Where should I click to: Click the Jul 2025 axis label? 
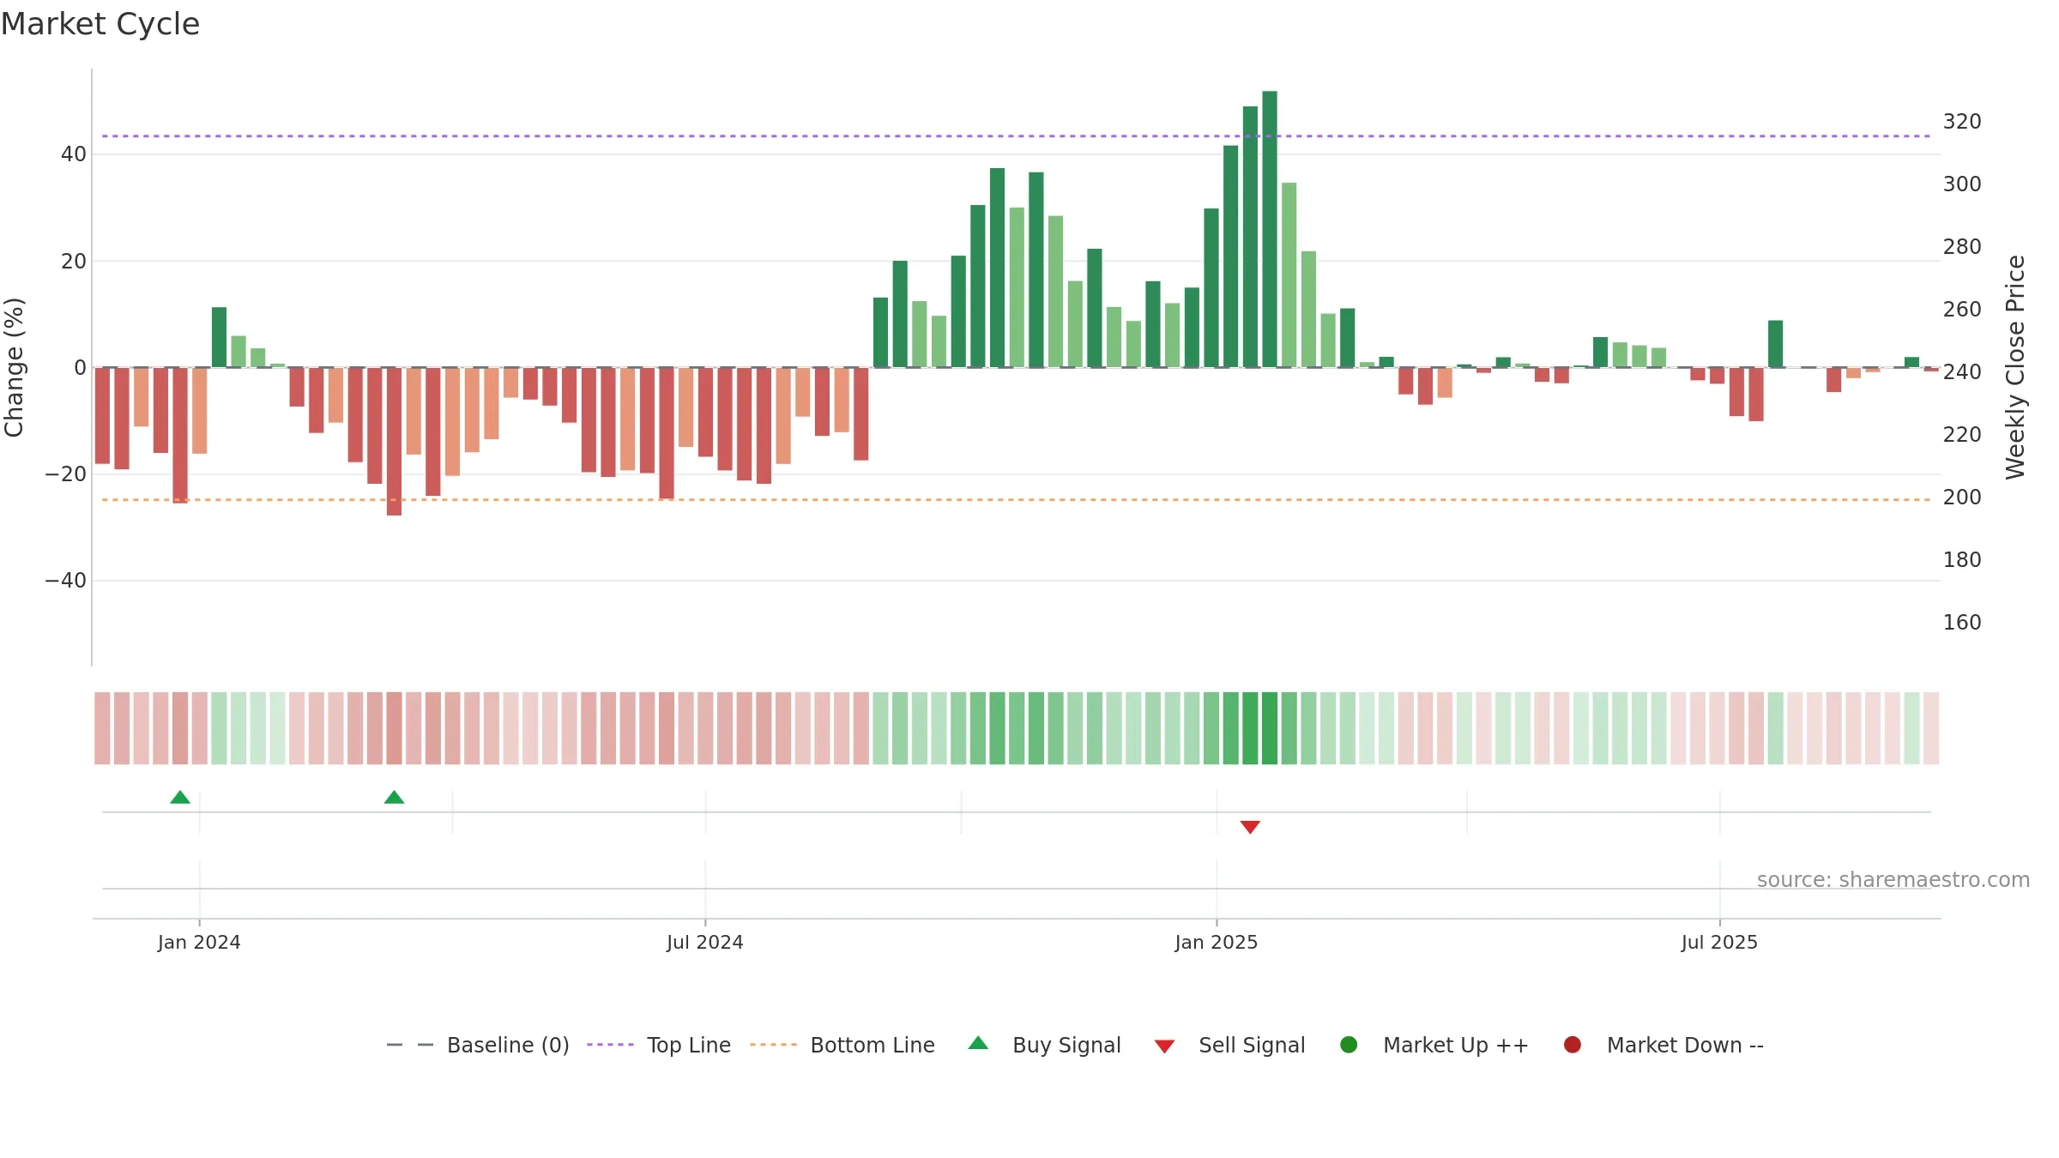click(1719, 943)
